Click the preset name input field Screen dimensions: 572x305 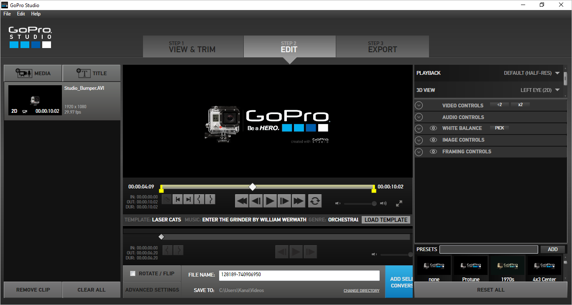[489, 249]
